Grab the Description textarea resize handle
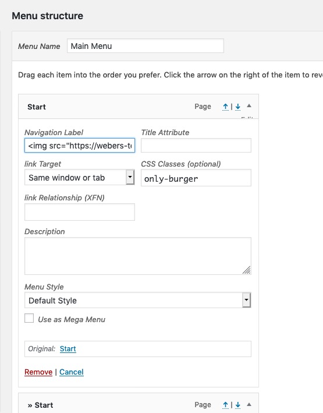The width and height of the screenshot is (323, 413). (x=247, y=270)
